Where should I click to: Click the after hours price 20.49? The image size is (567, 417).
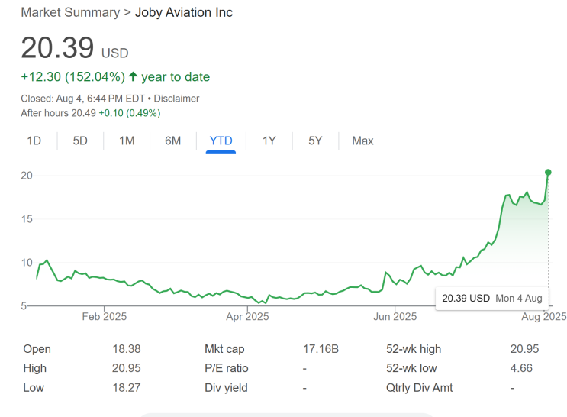[83, 113]
